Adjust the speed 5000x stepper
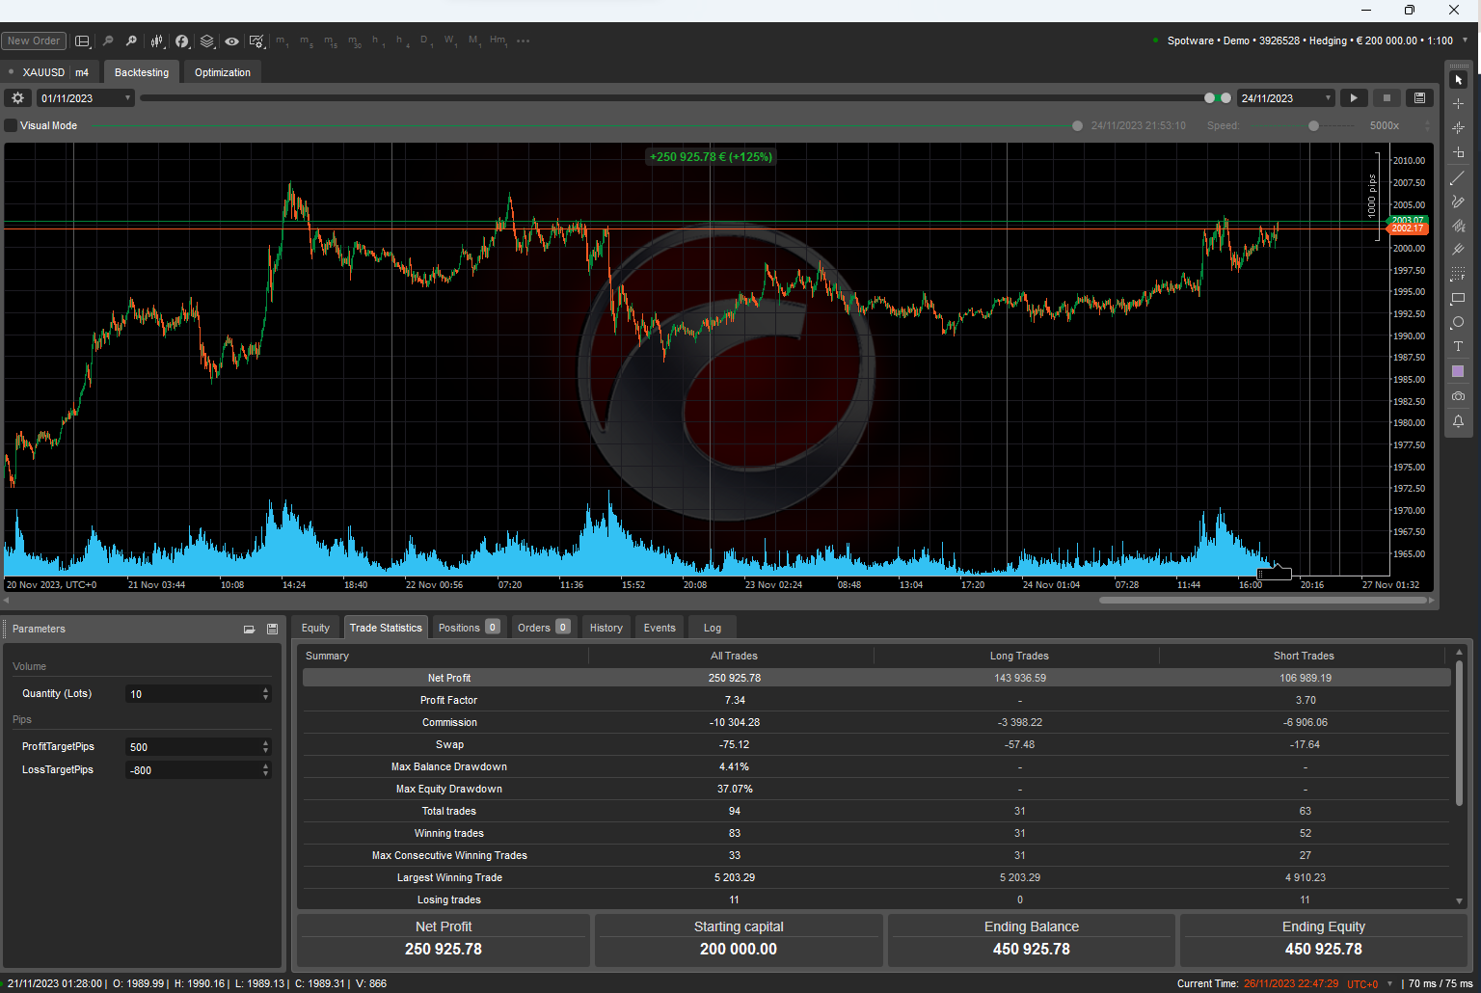This screenshot has height=993, width=1481. [1427, 125]
